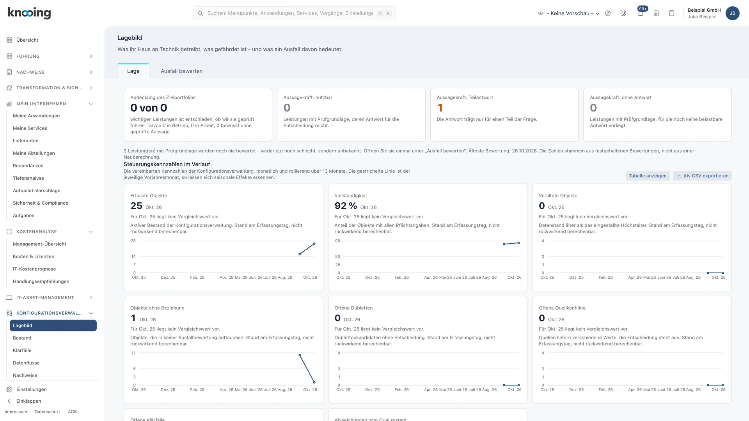
Task: Expand the NACHWEISE section chevron
Action: pos(91,72)
